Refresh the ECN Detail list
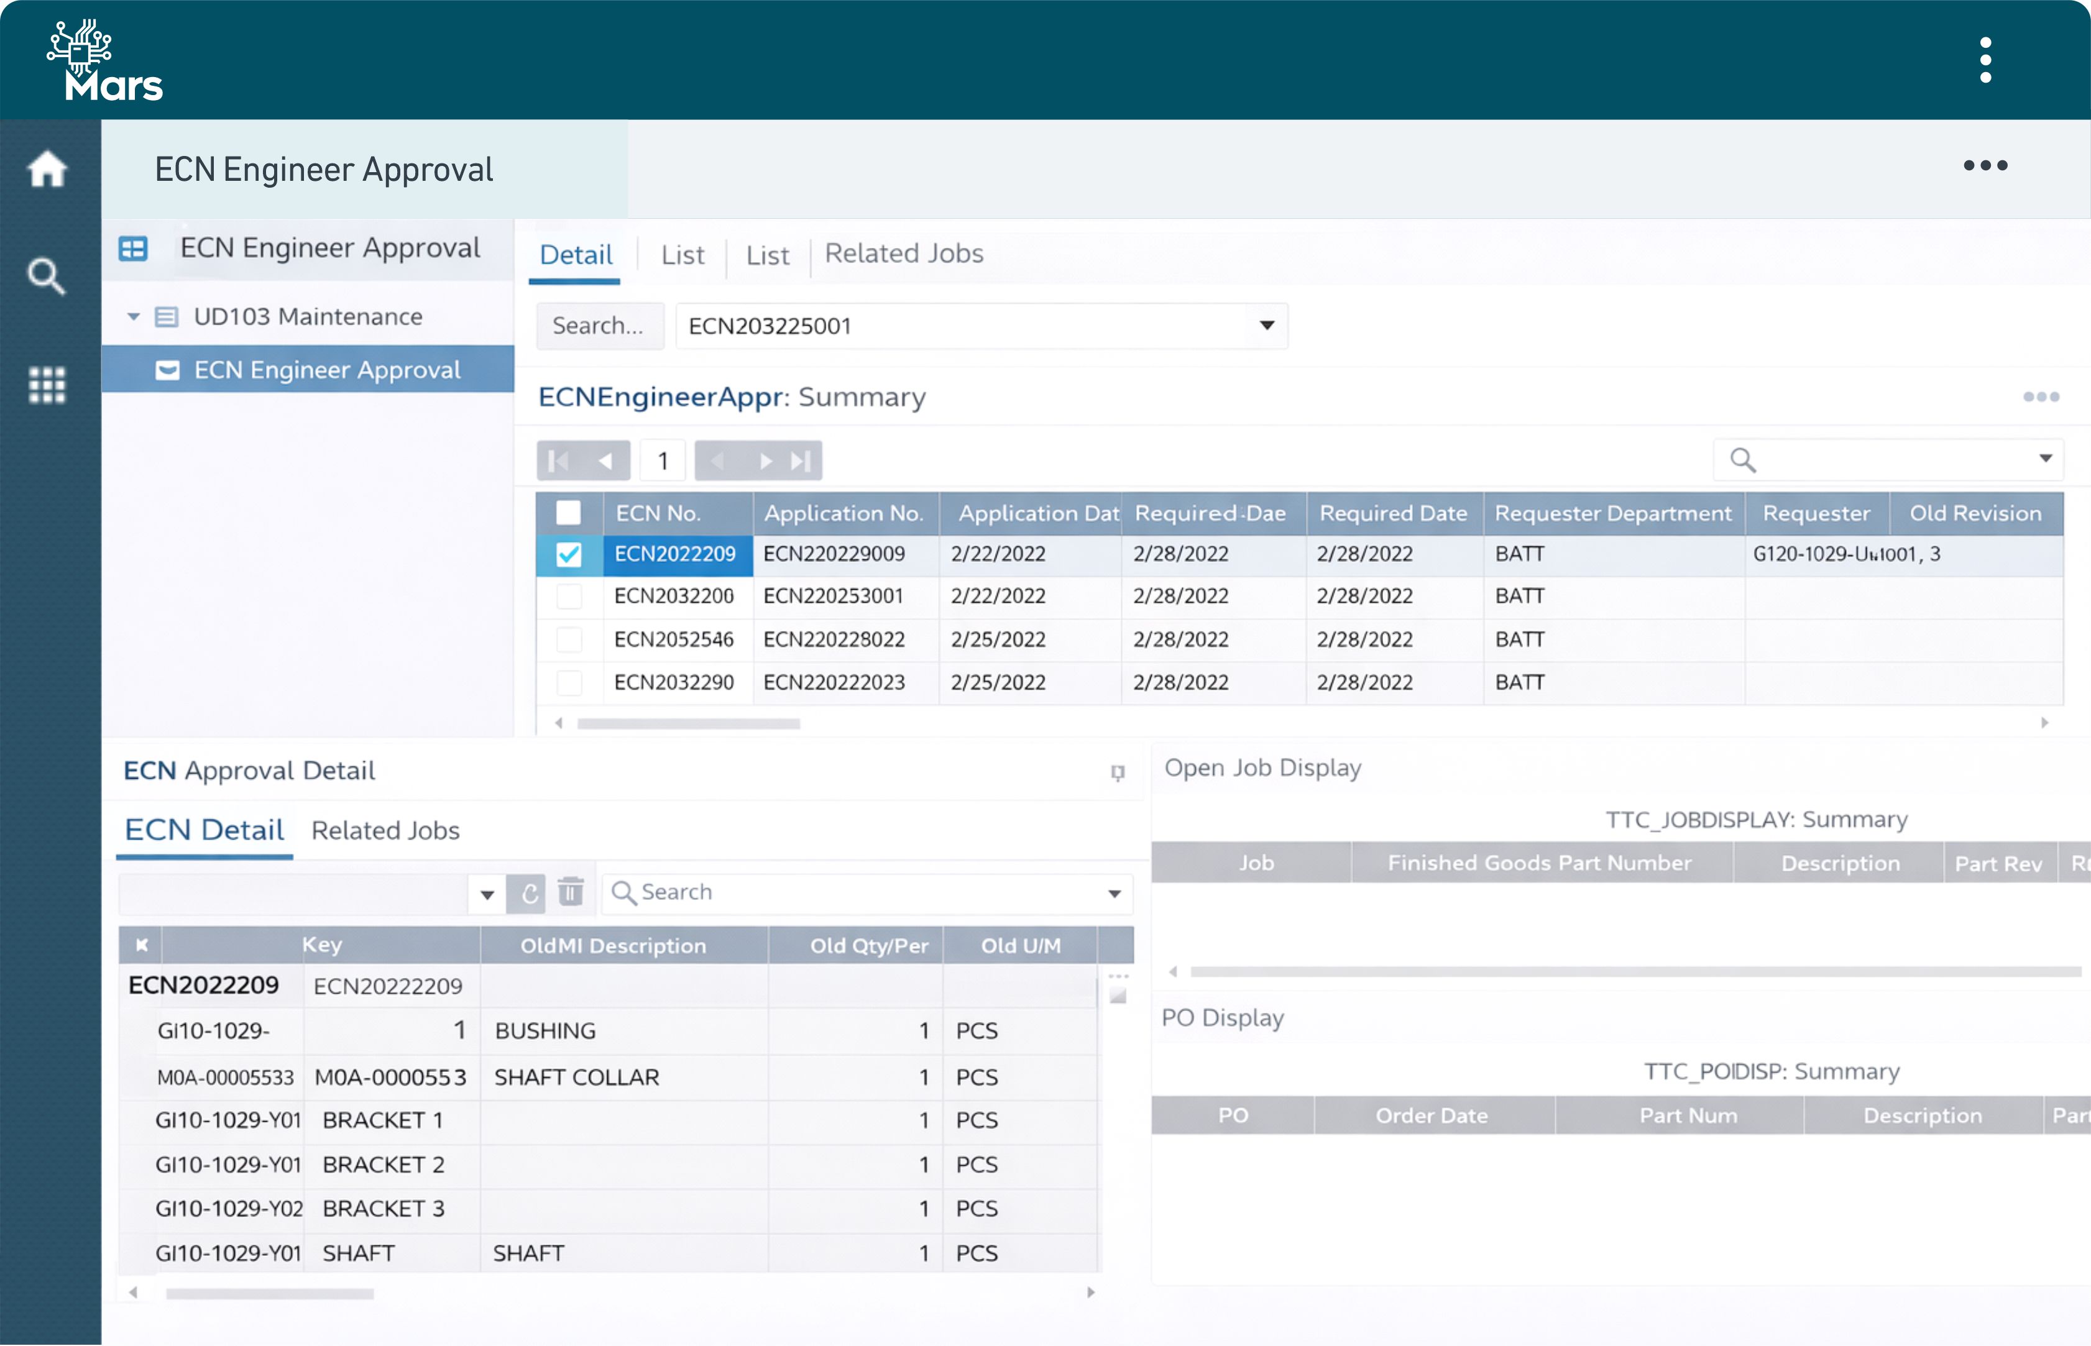Image resolution: width=2091 pixels, height=1346 pixels. tap(527, 893)
